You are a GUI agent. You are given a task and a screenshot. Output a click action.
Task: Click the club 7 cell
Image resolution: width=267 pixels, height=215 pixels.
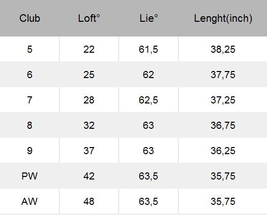[x=29, y=100]
